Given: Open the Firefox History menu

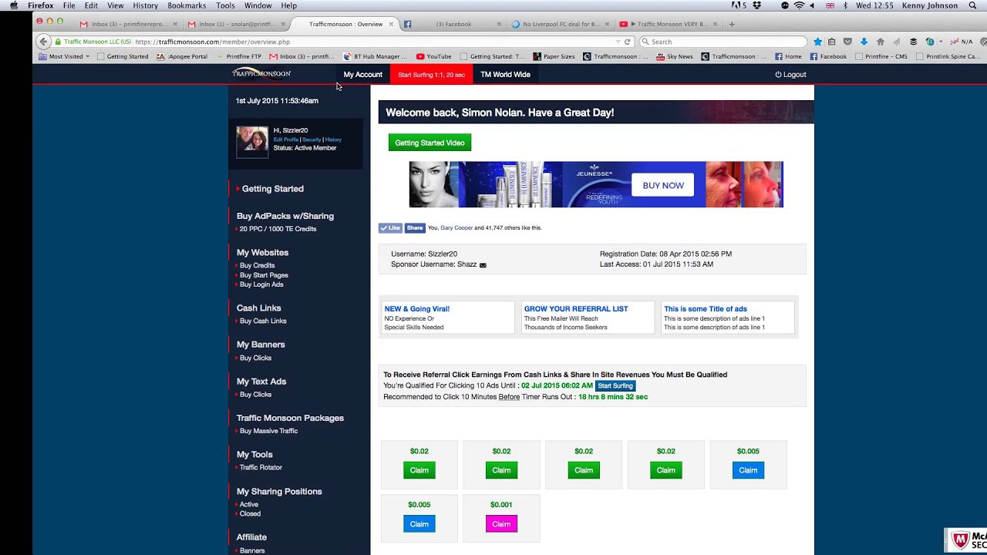Looking at the screenshot, I should pyautogui.click(x=145, y=5).
